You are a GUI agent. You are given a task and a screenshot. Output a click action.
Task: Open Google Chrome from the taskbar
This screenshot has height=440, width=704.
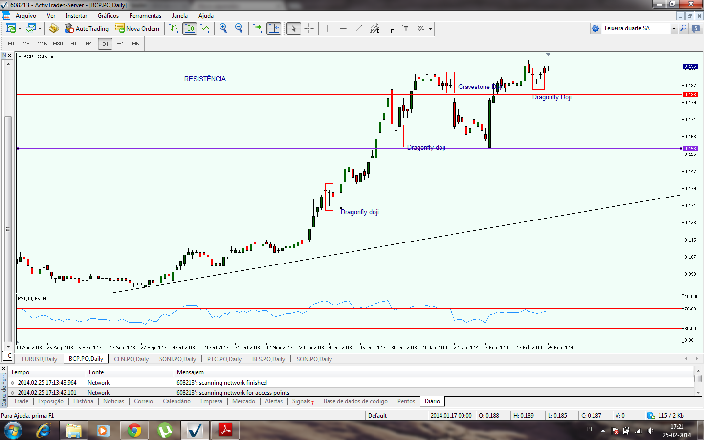coord(134,431)
